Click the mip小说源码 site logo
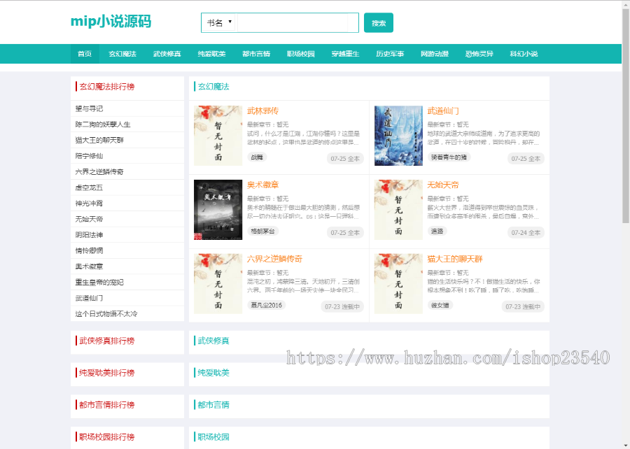The image size is (630, 449). coord(111,22)
